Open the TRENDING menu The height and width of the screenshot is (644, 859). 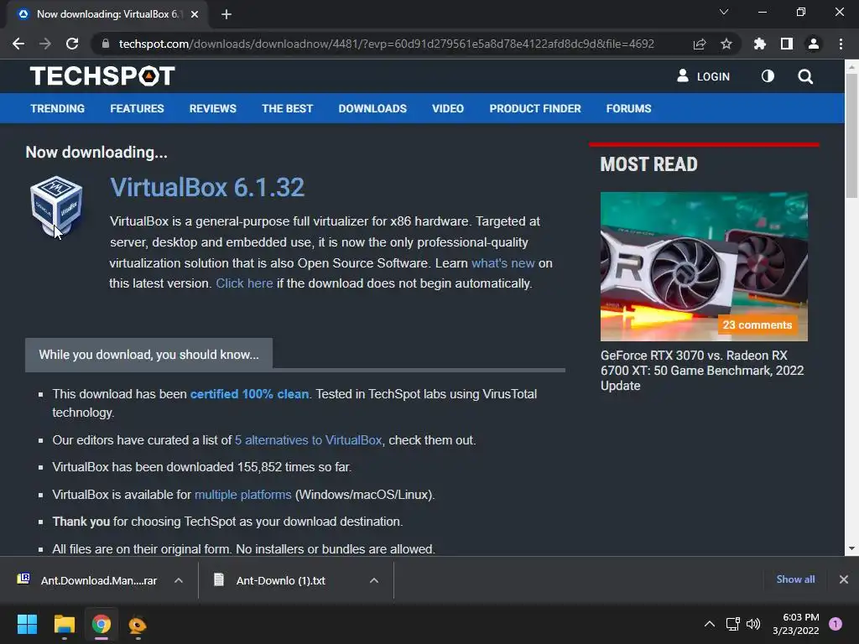58,108
